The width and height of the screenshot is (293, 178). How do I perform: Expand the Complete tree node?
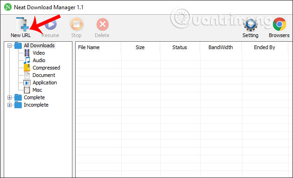9,97
